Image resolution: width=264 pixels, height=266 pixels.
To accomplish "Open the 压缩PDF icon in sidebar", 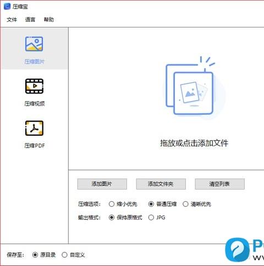I will pyautogui.click(x=34, y=128).
